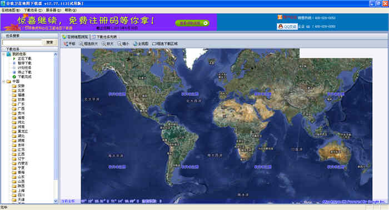This screenshot has height=210, width=389.
Task: Activate the 框选下载区域 selection tool
Action: [x=165, y=44]
